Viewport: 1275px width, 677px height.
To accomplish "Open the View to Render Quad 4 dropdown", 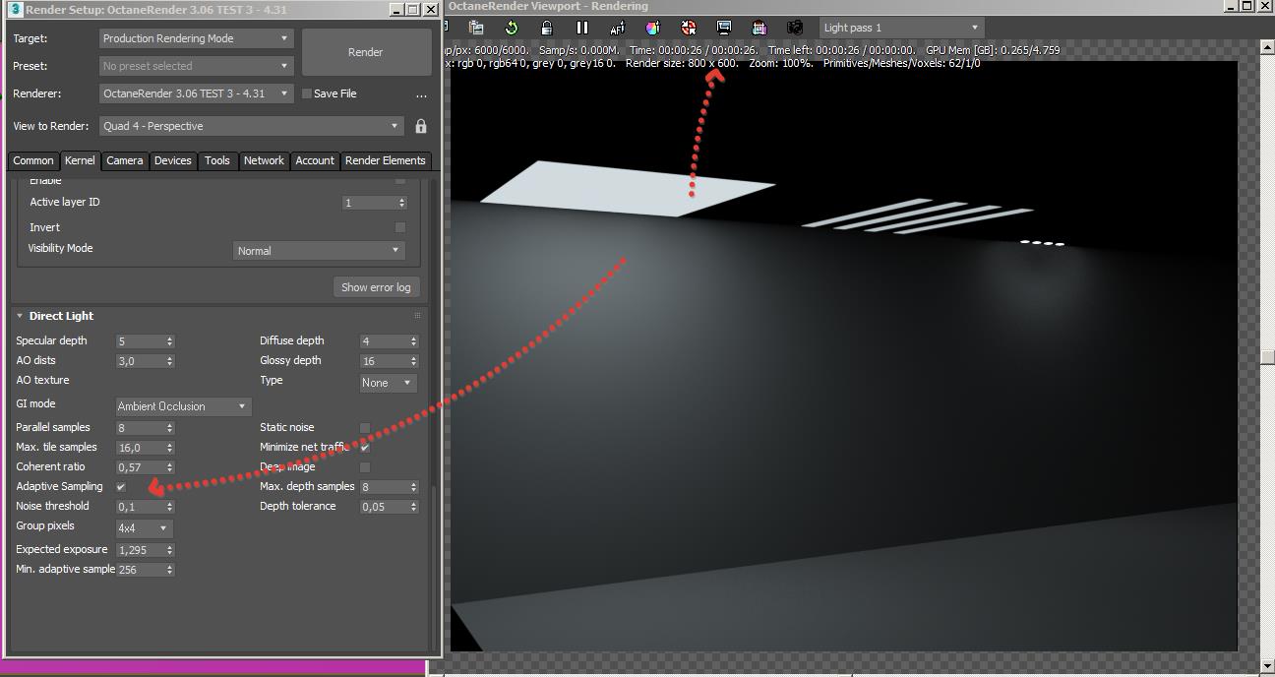I will (x=252, y=126).
